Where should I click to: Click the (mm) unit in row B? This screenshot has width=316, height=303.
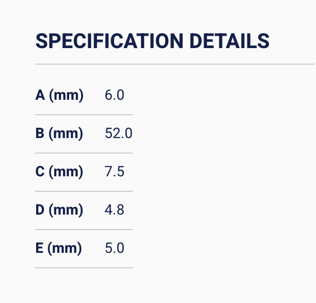click(66, 133)
